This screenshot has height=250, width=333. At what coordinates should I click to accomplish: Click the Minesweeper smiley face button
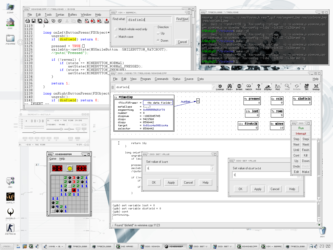click(70, 168)
